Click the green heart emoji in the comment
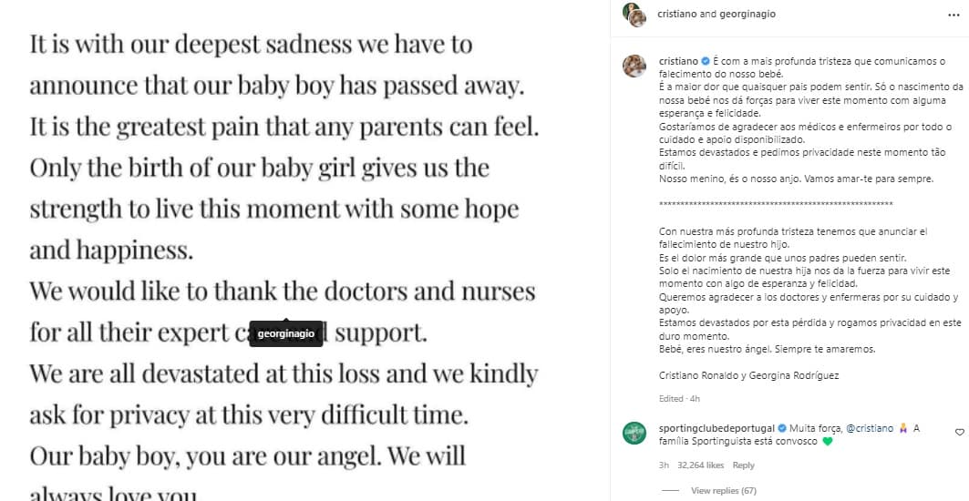This screenshot has width=969, height=501. pos(827,442)
